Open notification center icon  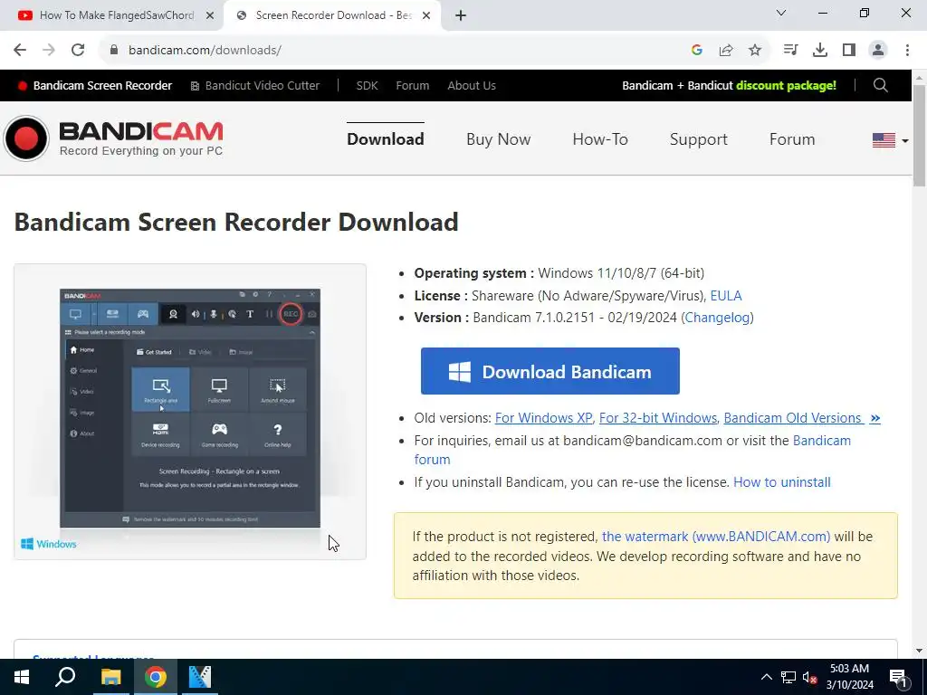coord(898,677)
